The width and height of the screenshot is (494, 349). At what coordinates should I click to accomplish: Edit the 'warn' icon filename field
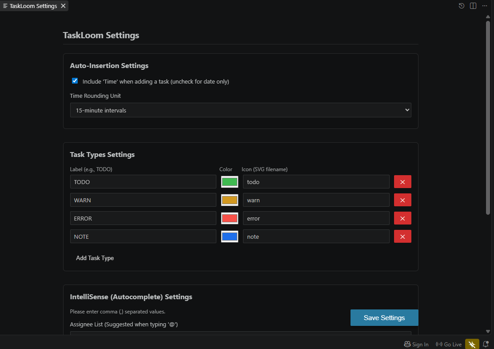click(x=316, y=200)
